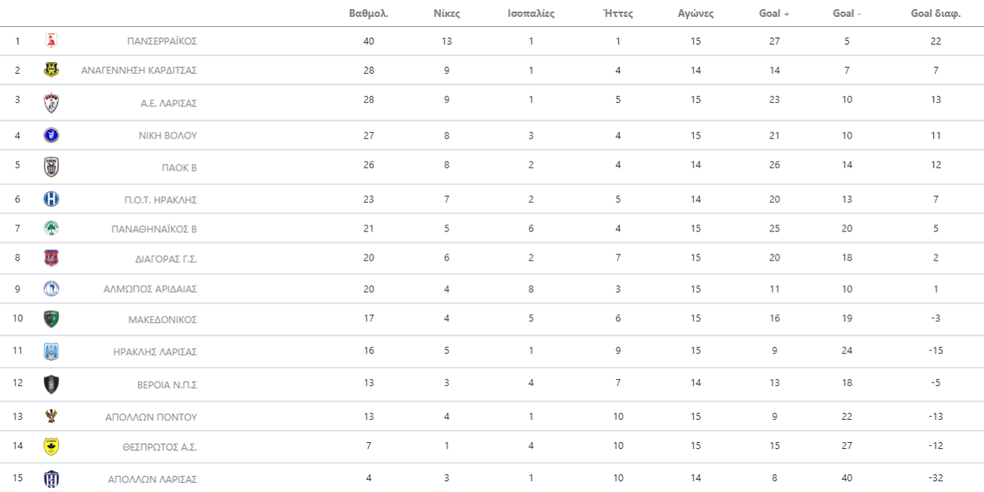
Task: Click the Α.Ε. ΛΑΡΙΣΑΣ team crest
Action: pyautogui.click(x=52, y=103)
